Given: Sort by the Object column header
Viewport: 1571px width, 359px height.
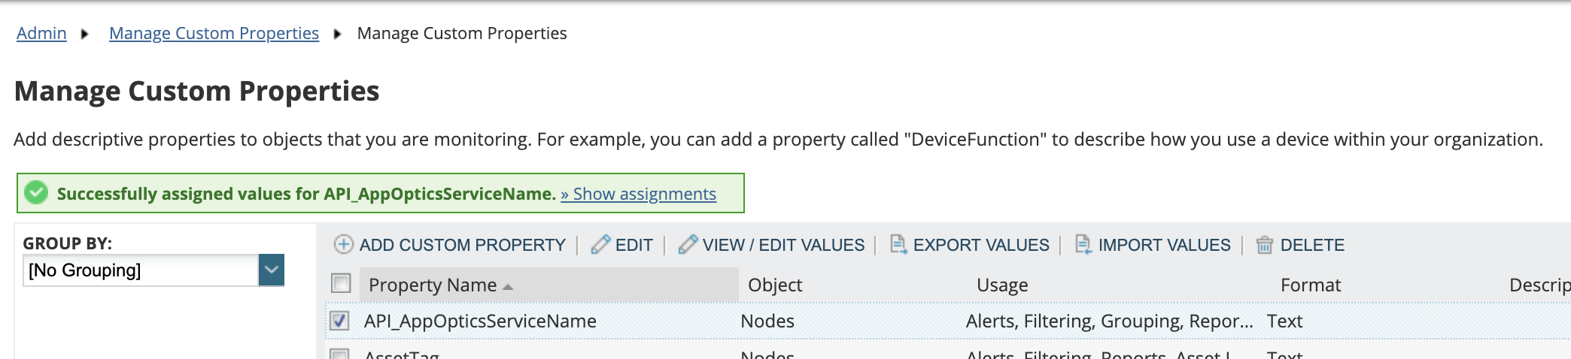Looking at the screenshot, I should pyautogui.click(x=775, y=285).
